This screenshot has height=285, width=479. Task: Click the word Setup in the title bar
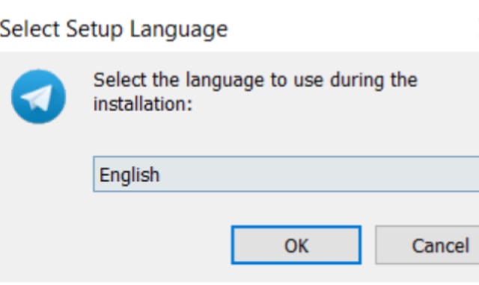click(x=94, y=30)
